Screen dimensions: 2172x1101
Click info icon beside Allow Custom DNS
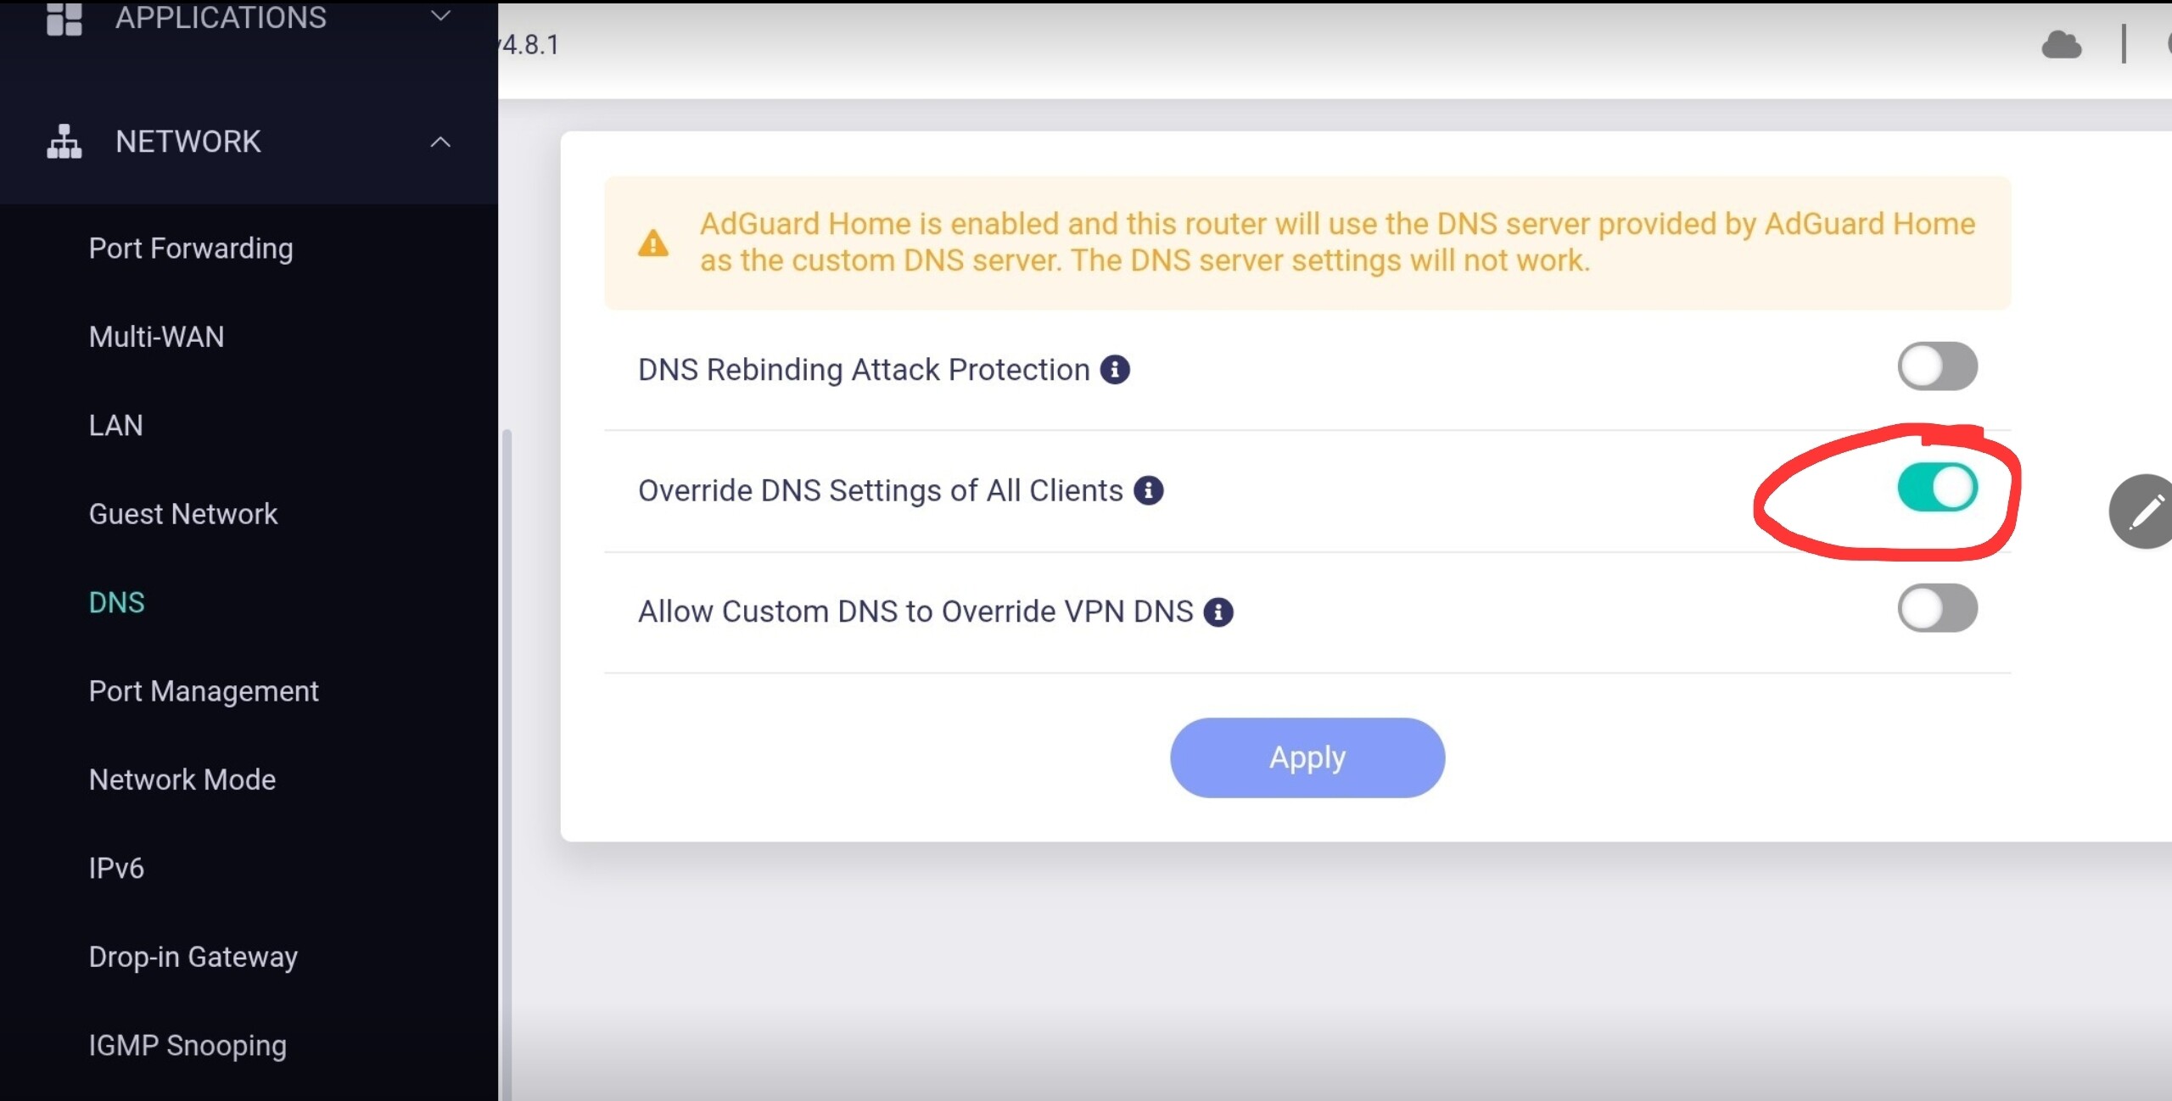[x=1218, y=612]
